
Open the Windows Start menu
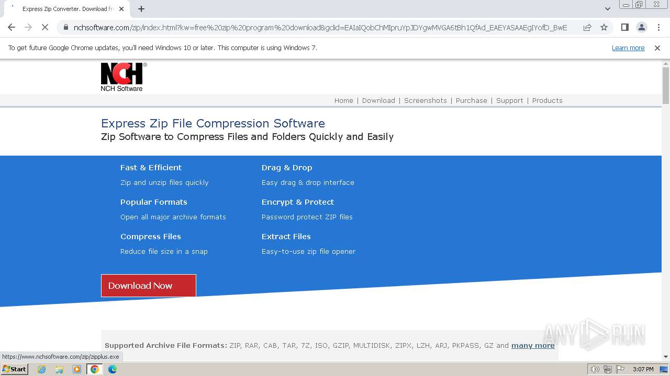click(15, 369)
